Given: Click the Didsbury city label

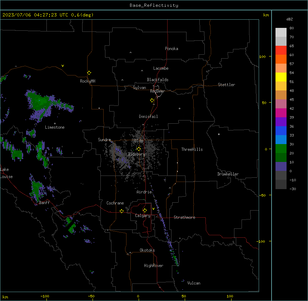Looking at the screenshot, I should (137, 154).
